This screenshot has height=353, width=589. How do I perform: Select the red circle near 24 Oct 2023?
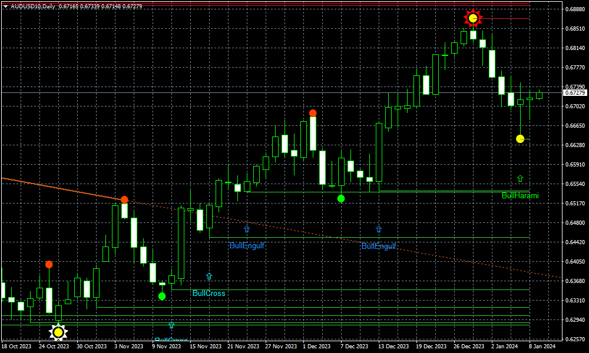pos(49,265)
